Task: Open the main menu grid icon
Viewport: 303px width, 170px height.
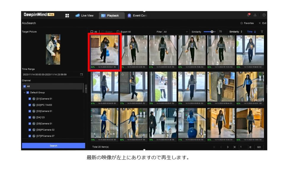Action: pos(67,15)
